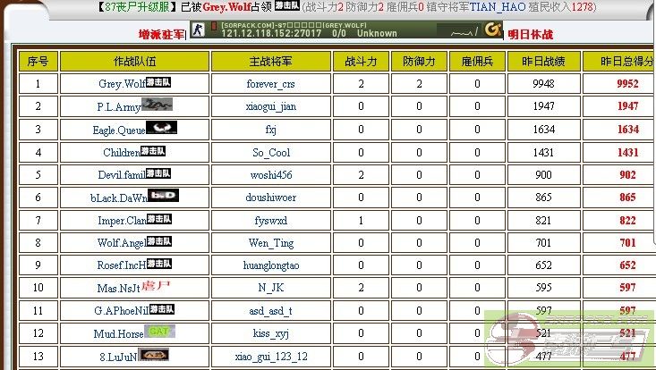Click the red badge beside Mas.NsJt
The height and width of the screenshot is (370, 656).
point(157,287)
